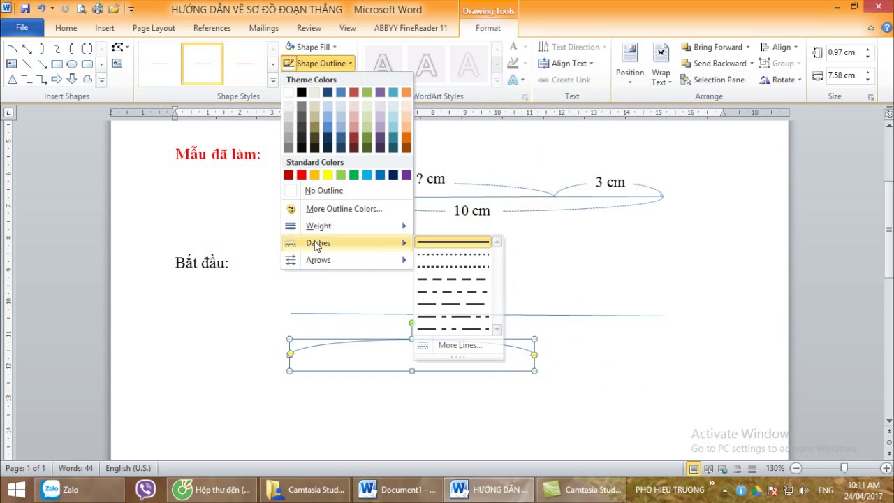
Task: Toggle Full Screen Reading view button
Action: tap(709, 469)
